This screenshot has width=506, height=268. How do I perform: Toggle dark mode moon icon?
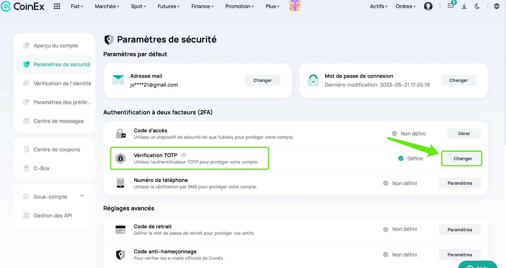tap(477, 6)
